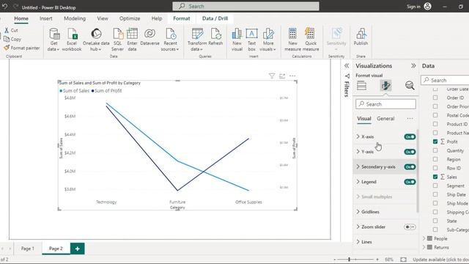The width and height of the screenshot is (469, 264).
Task: Connect to SQL Server
Action: click(x=117, y=40)
